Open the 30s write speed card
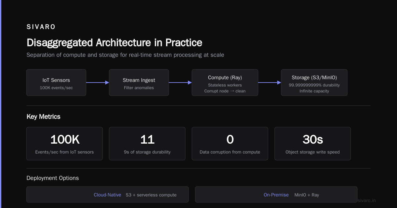Viewport: 397px width, 208px height. [313, 144]
